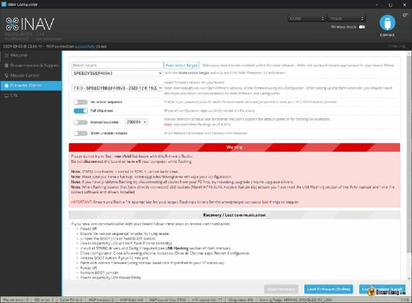
Task: Click Auto-select Target button
Action: pos(182,65)
